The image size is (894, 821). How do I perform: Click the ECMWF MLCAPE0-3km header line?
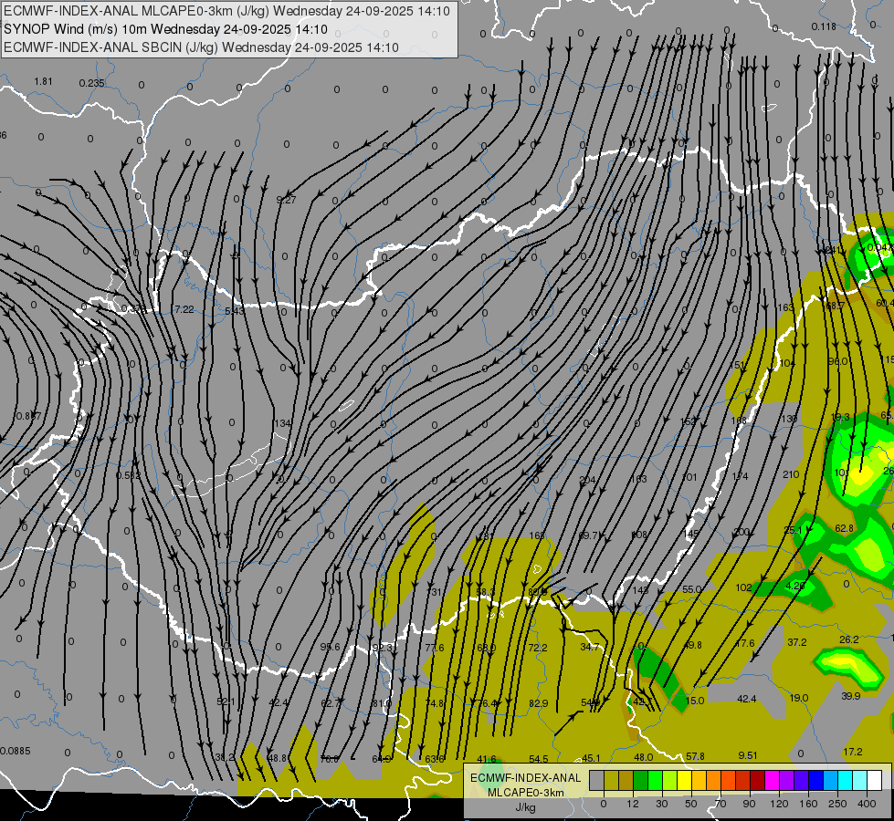pos(226,12)
